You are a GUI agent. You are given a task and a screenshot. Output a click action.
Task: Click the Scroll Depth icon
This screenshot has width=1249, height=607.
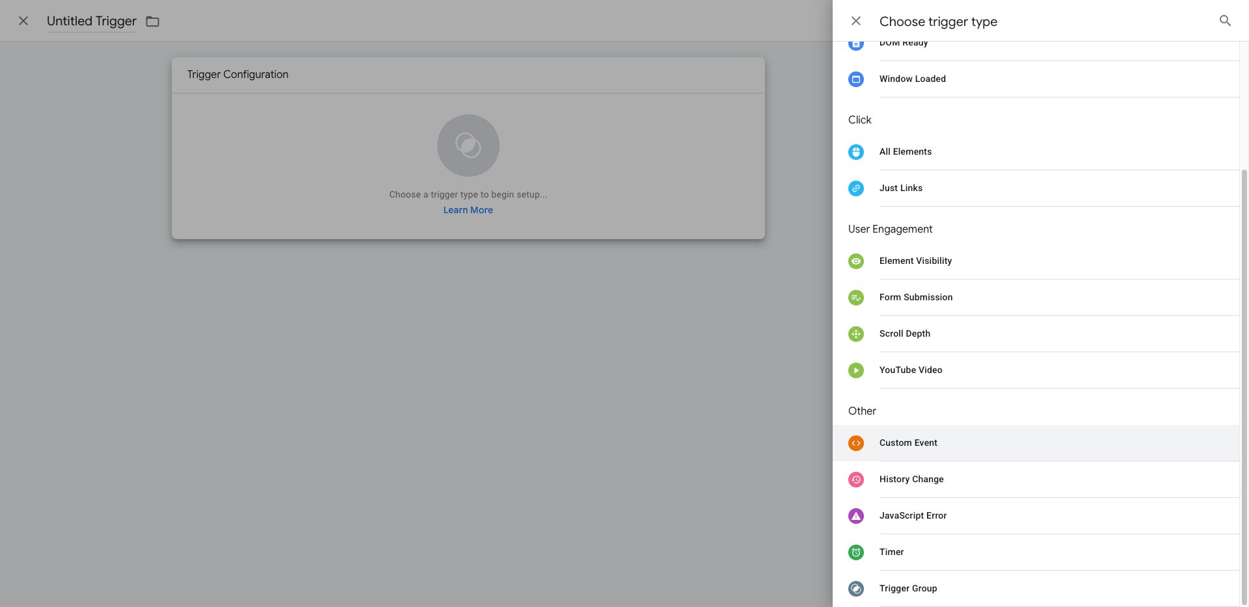coord(856,334)
